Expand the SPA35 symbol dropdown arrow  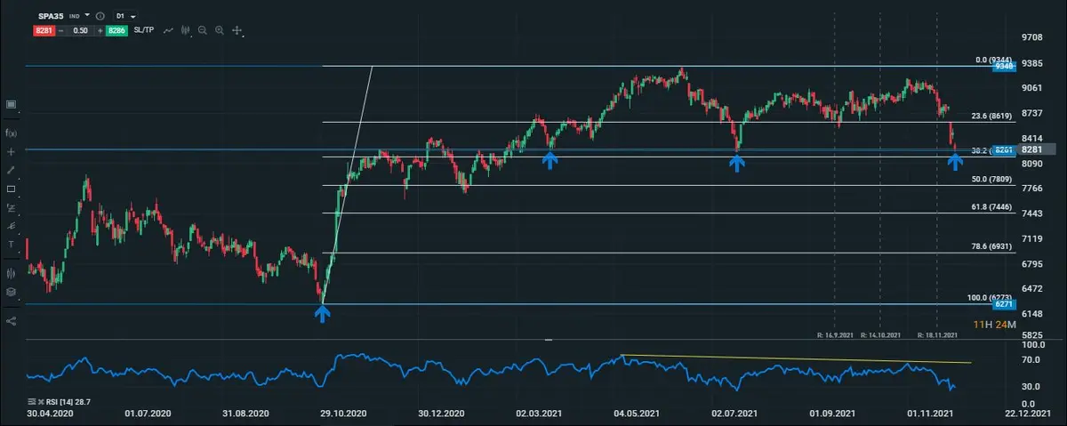point(87,16)
